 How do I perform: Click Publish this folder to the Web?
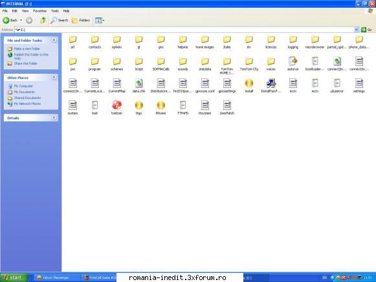coord(31,56)
